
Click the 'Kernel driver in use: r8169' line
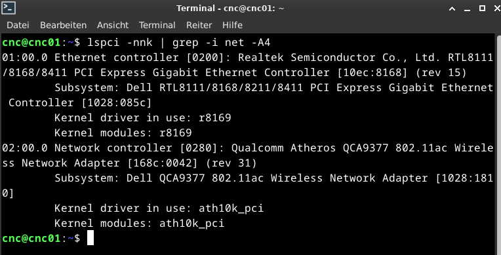(x=143, y=118)
